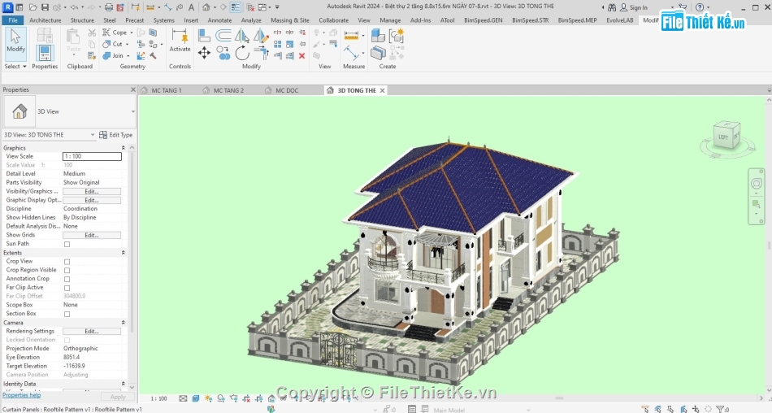The image size is (772, 413).
Task: Click the Cut geometry tool
Action: [x=113, y=44]
